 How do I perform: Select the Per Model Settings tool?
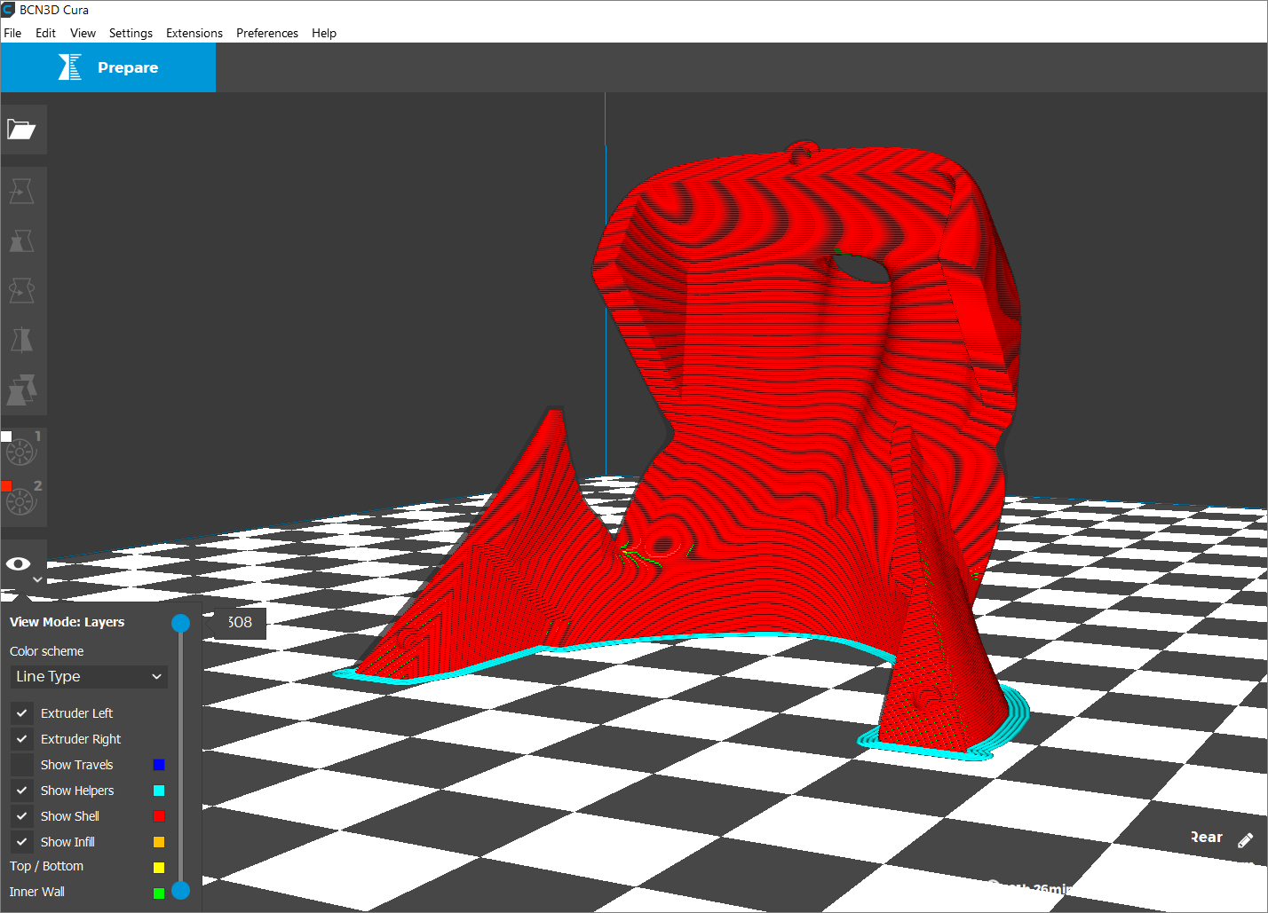[21, 390]
